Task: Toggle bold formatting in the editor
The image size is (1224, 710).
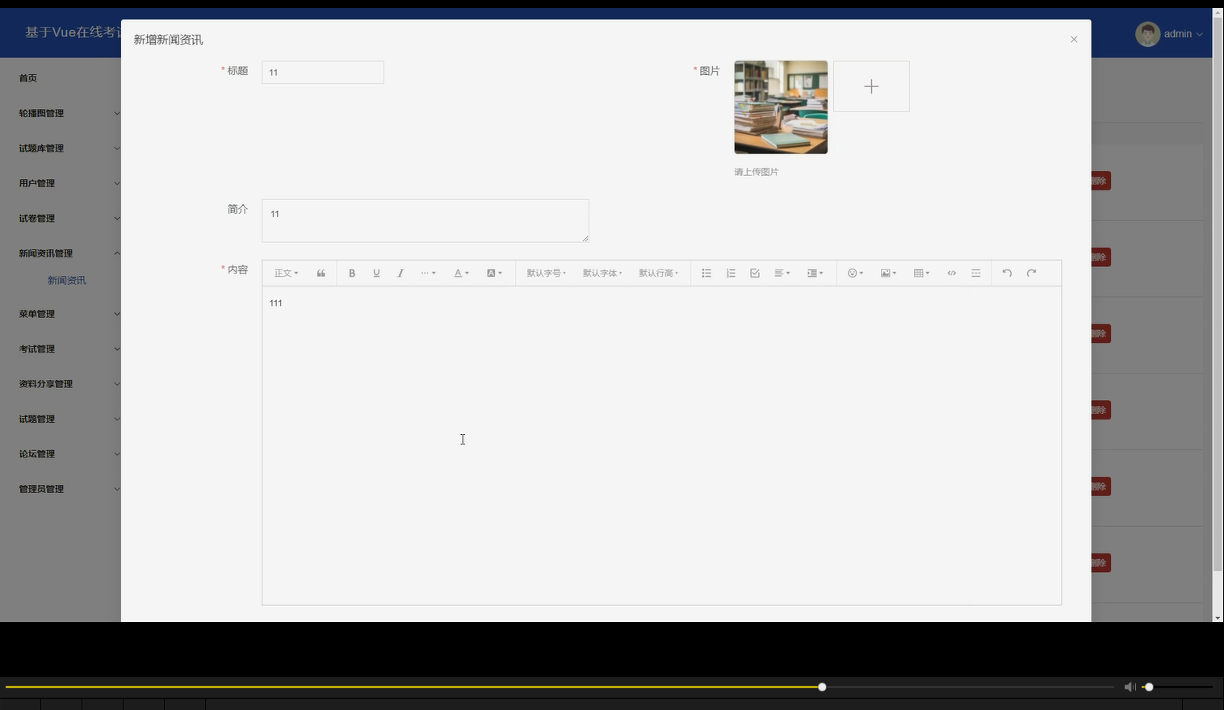Action: coord(352,274)
